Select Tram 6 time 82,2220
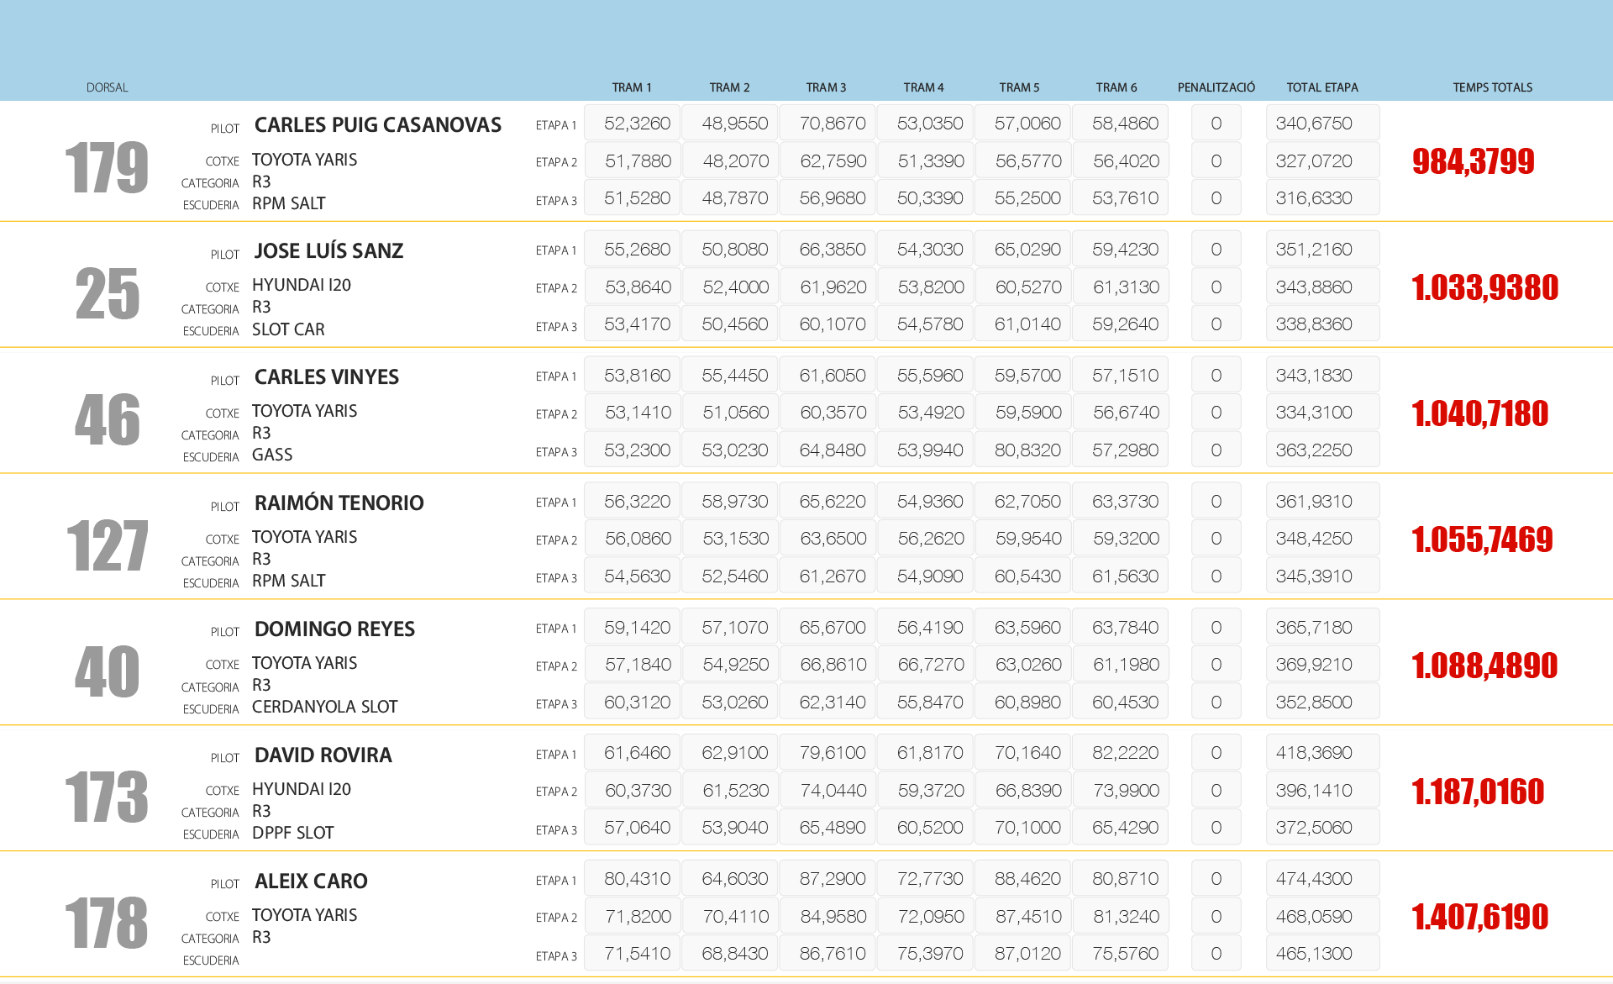This screenshot has width=1613, height=984. pyautogui.click(x=1124, y=753)
